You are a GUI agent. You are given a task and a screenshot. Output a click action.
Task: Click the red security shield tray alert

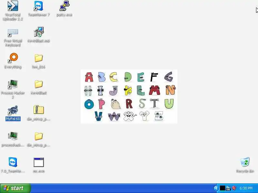[x=234, y=188]
